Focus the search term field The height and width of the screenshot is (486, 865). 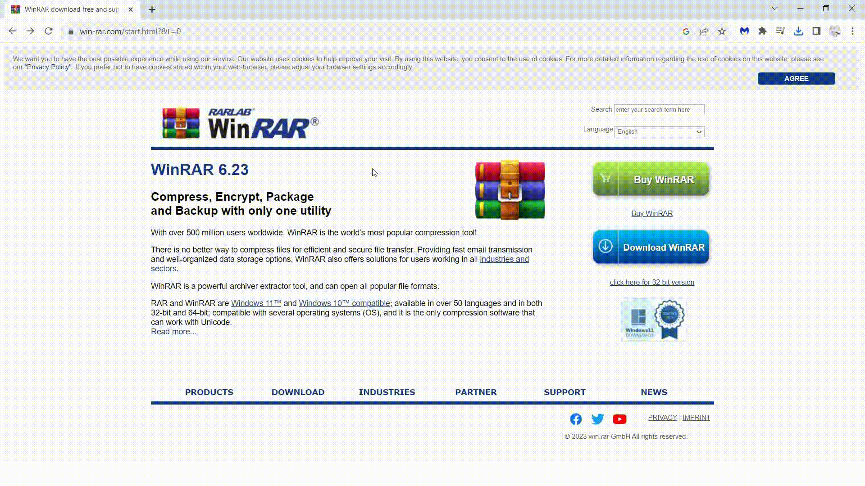click(x=659, y=109)
